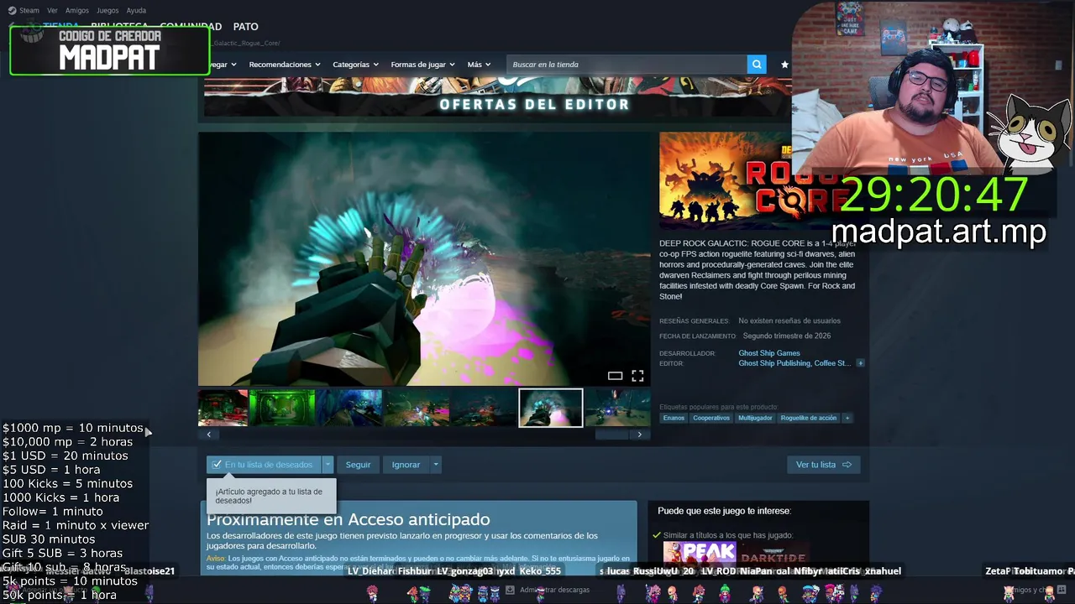Select the seventh thumbnail at strip end
The image size is (1075, 604).
coord(618,408)
